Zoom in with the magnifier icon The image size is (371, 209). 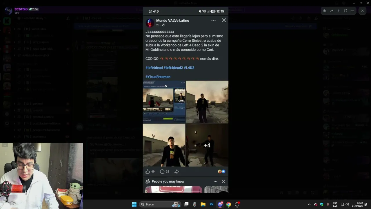(325, 11)
